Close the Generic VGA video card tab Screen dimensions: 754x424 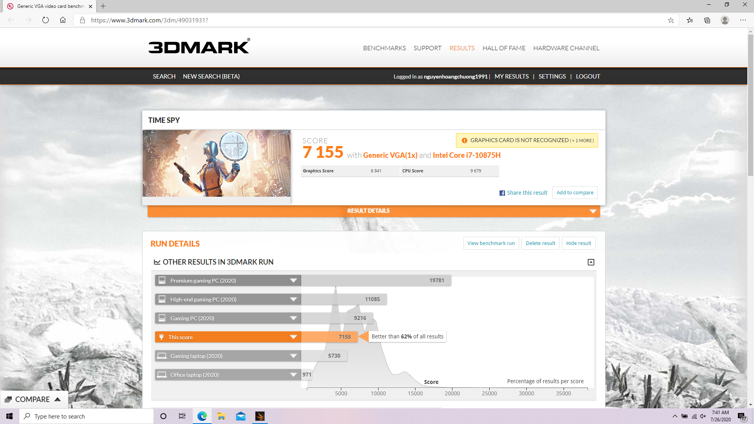click(x=91, y=6)
